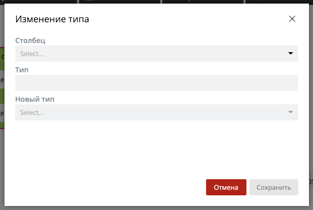Cancel changes with the red Отмена button

tap(226, 187)
